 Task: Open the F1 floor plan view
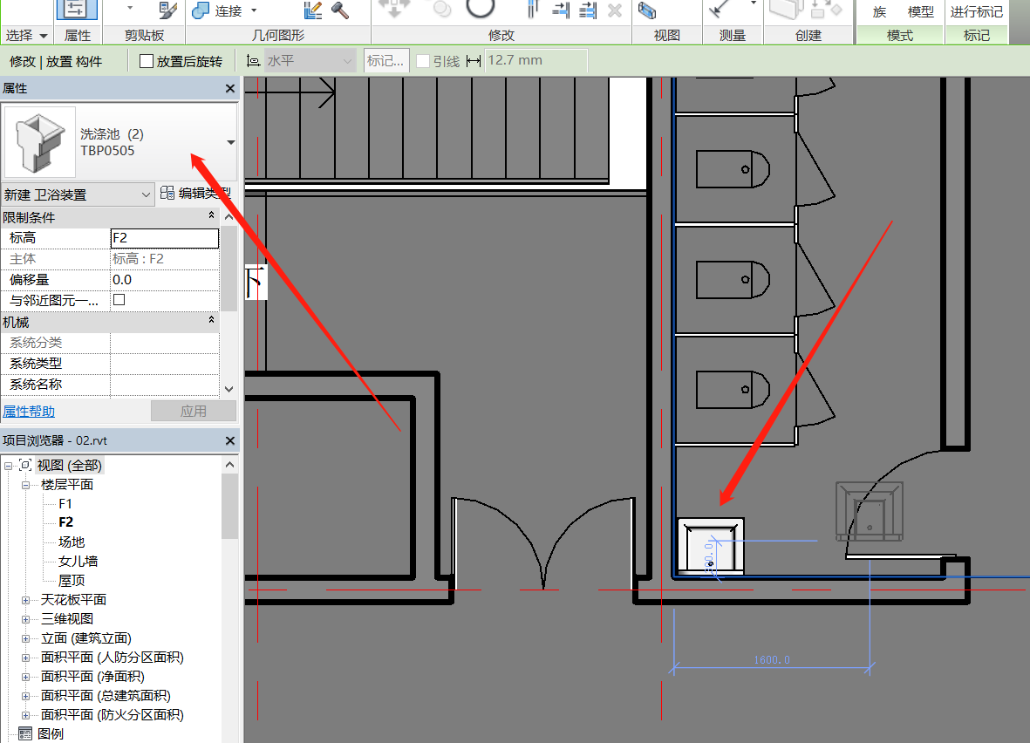[65, 504]
